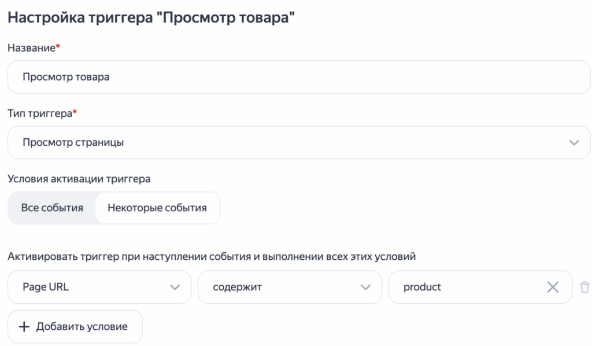
Task: Click the chevron on the "Page URL" selector
Action: (175, 286)
